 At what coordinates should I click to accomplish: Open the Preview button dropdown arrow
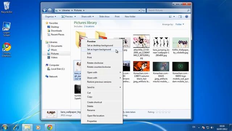click(75, 16)
